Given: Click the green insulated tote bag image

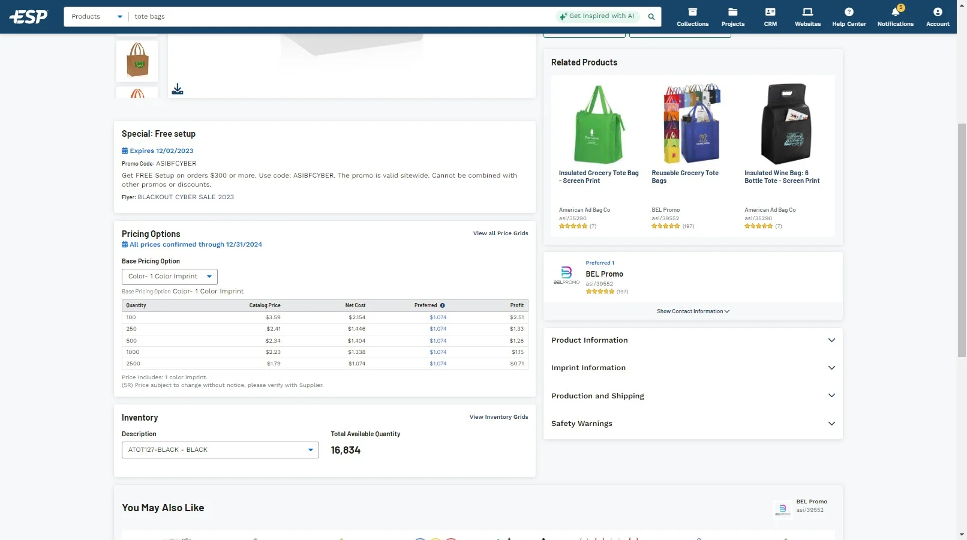Looking at the screenshot, I should point(599,124).
